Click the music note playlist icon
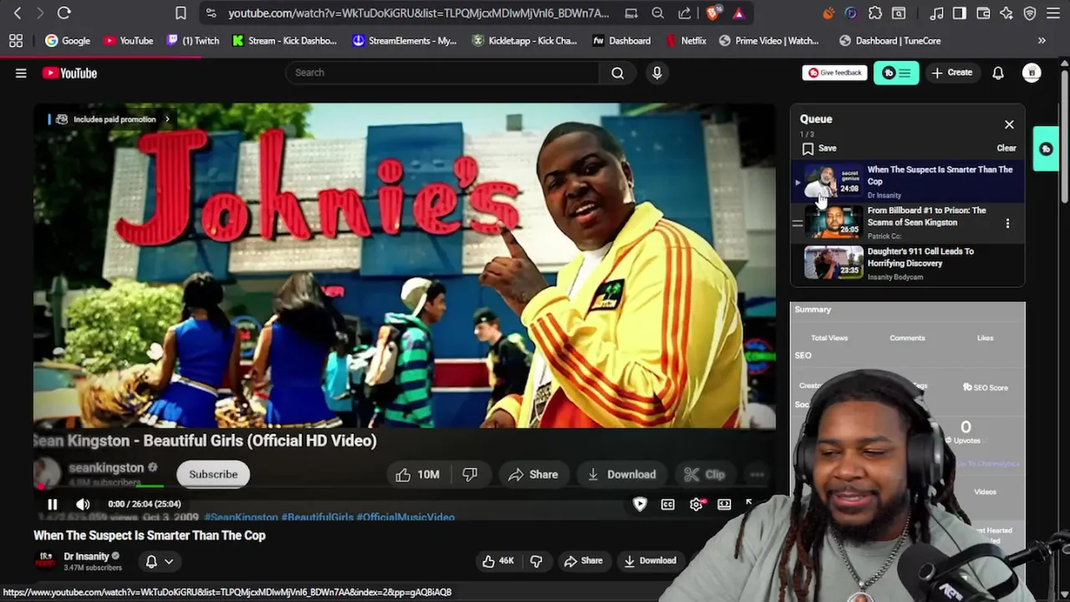Image resolution: width=1070 pixels, height=602 pixels. click(x=937, y=13)
